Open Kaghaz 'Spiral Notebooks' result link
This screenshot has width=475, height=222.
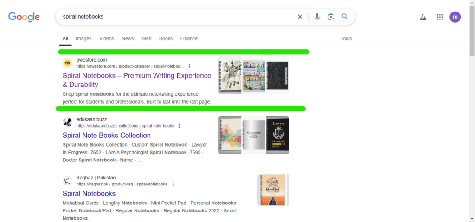point(89,194)
